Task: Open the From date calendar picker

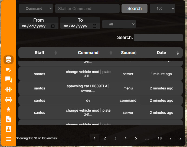Action: pyautogui.click(x=53, y=26)
